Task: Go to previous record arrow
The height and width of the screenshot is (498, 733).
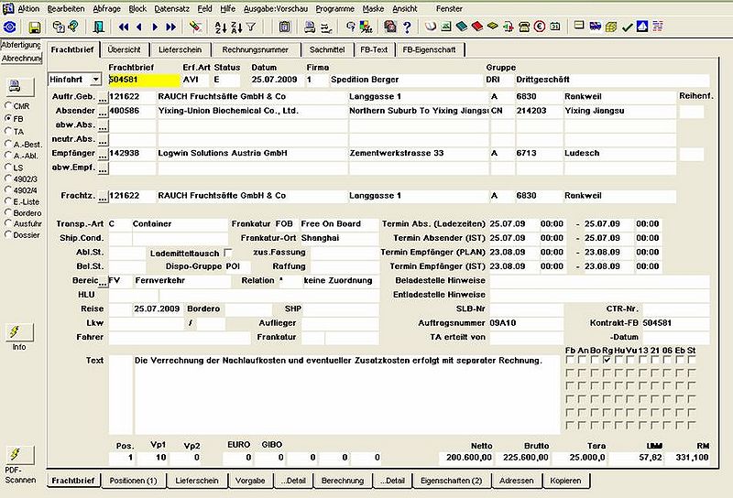Action: coord(139,27)
